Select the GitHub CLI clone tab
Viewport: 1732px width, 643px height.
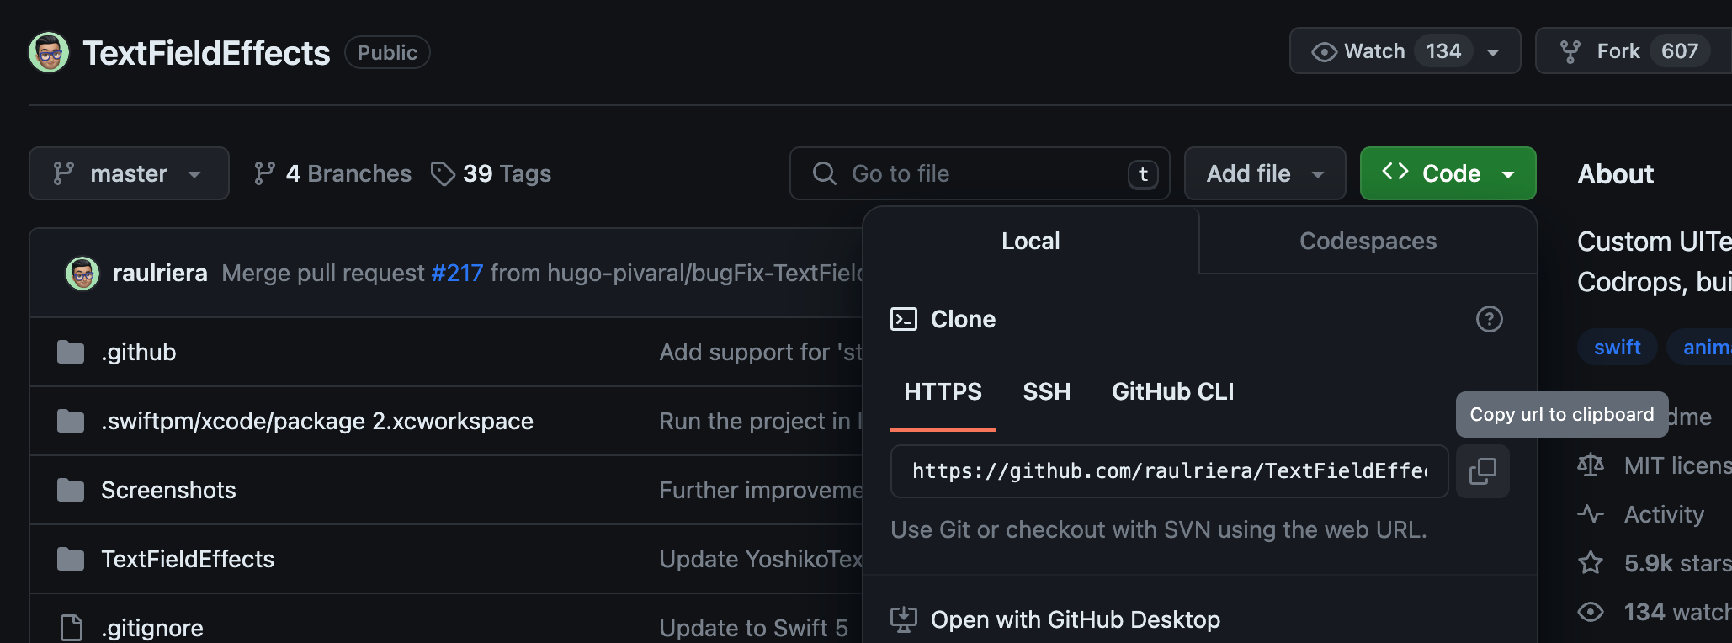coord(1172,391)
